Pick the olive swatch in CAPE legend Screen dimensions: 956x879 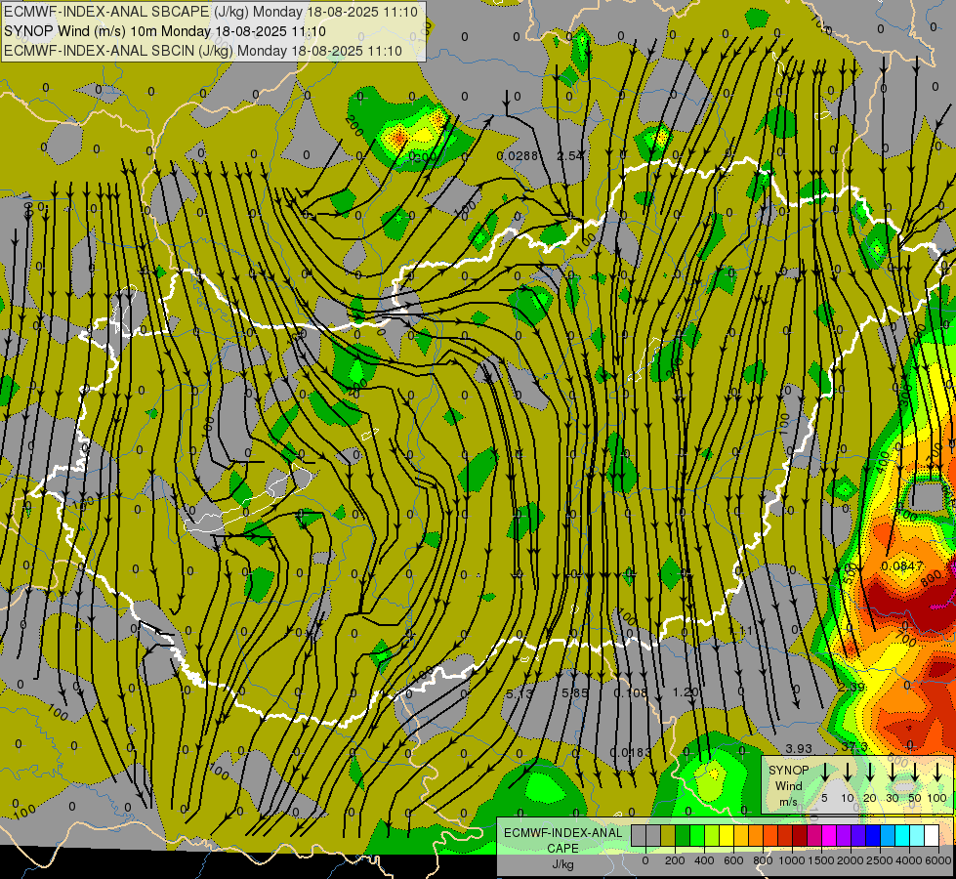pos(668,835)
